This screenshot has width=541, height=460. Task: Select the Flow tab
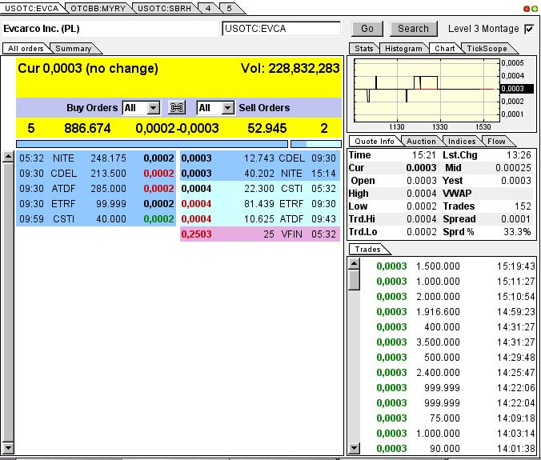click(496, 142)
